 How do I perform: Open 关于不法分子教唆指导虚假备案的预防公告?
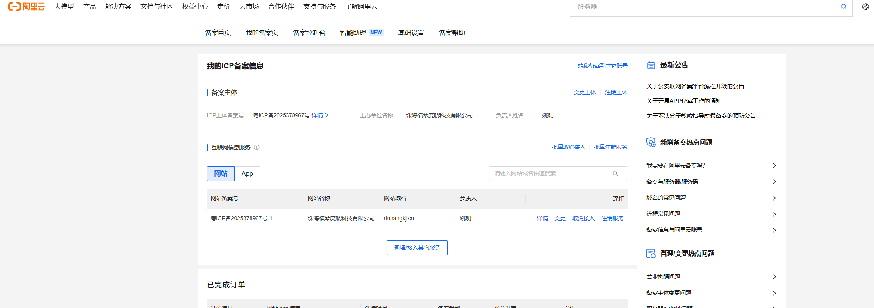click(x=701, y=116)
